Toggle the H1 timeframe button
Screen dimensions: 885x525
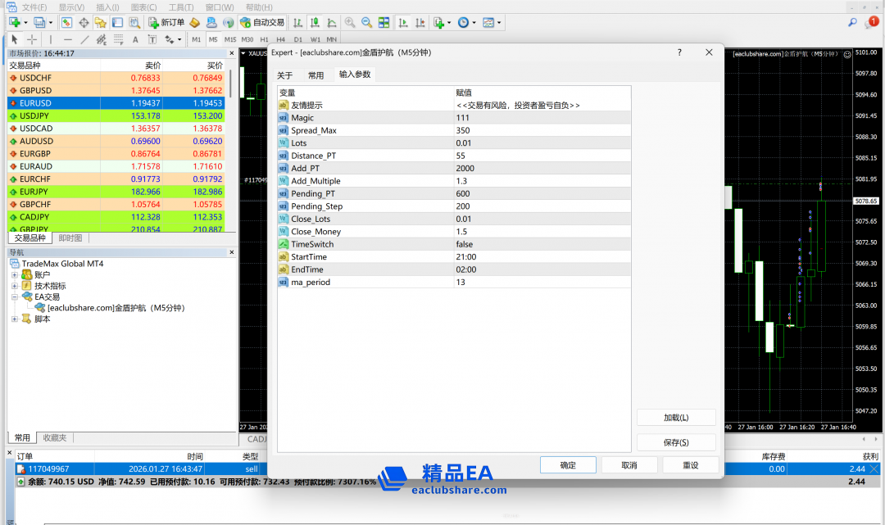[264, 39]
